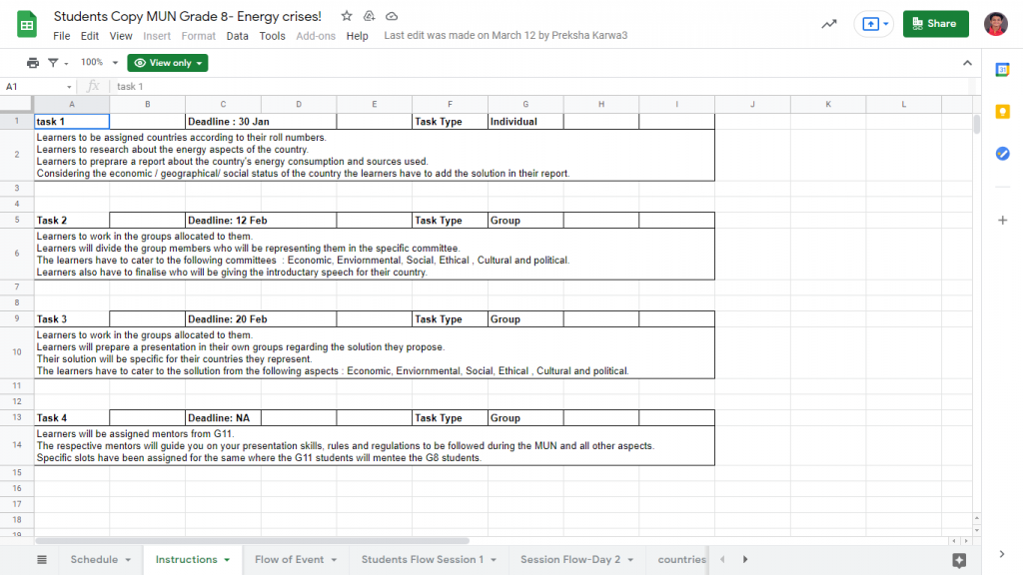The height and width of the screenshot is (575, 1023).
Task: Select column F header
Action: pos(451,104)
